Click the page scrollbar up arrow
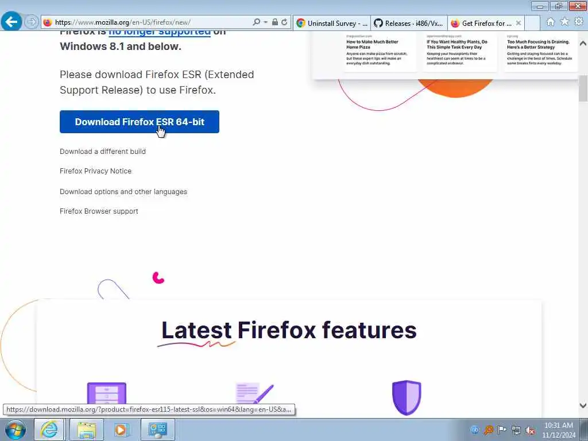588x441 pixels. [583, 44]
